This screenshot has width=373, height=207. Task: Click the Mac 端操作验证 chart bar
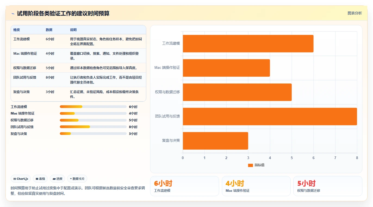coord(226,68)
